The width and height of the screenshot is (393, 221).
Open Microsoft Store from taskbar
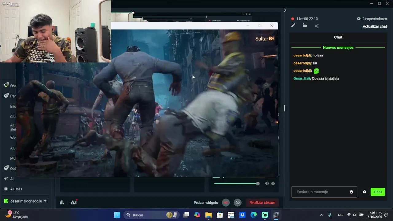click(220, 215)
